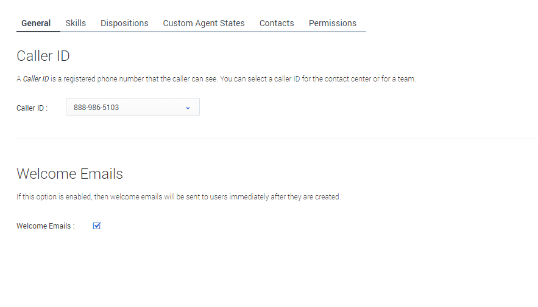This screenshot has height=307, width=538.
Task: Click the Welcome Emails section heading
Action: click(x=69, y=174)
